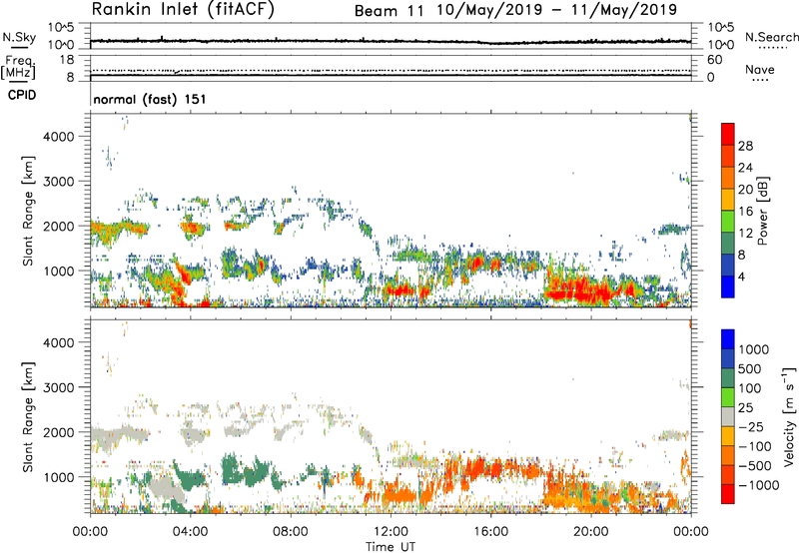Select the '-1000' value on the velocity colorbar
799x553 pixels.
click(x=759, y=485)
